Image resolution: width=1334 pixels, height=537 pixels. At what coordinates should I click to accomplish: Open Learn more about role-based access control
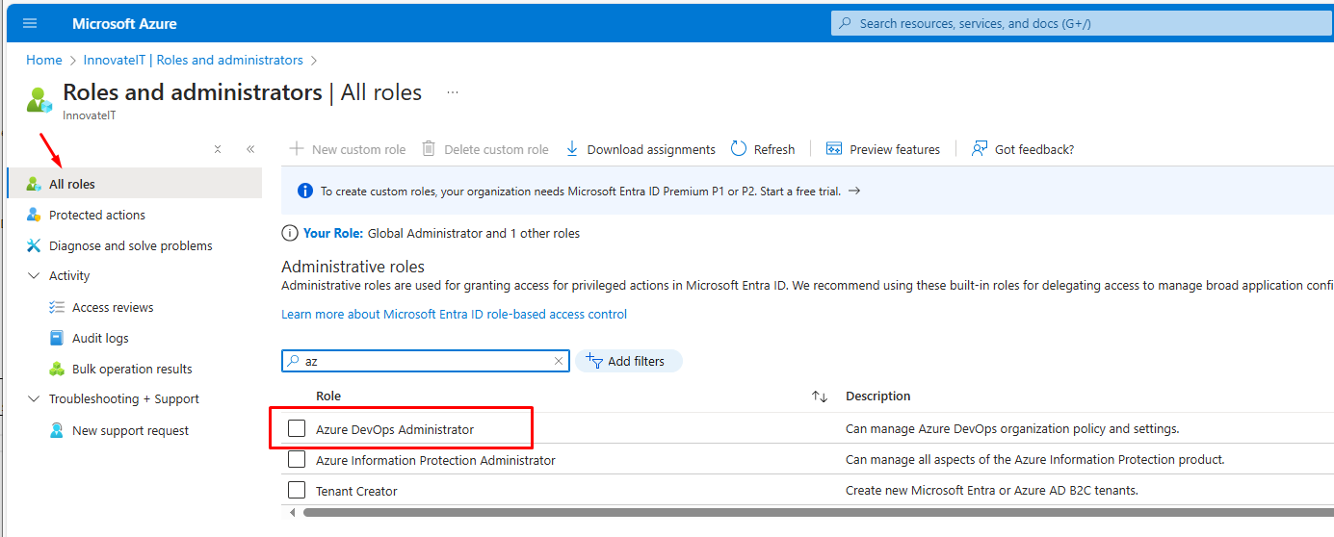(454, 314)
